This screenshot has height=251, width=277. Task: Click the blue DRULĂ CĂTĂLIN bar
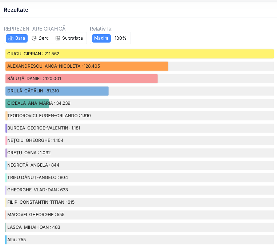tap(57, 91)
